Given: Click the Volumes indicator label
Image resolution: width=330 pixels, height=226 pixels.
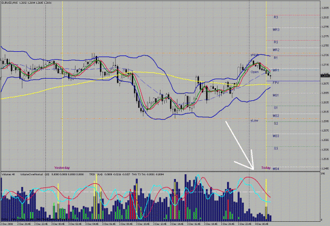Looking at the screenshot, I should pos(8,174).
